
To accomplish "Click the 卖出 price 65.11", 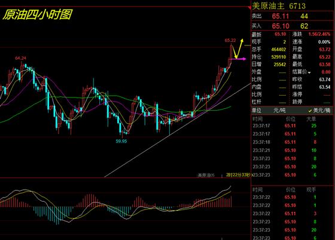I will pos(281,16).
